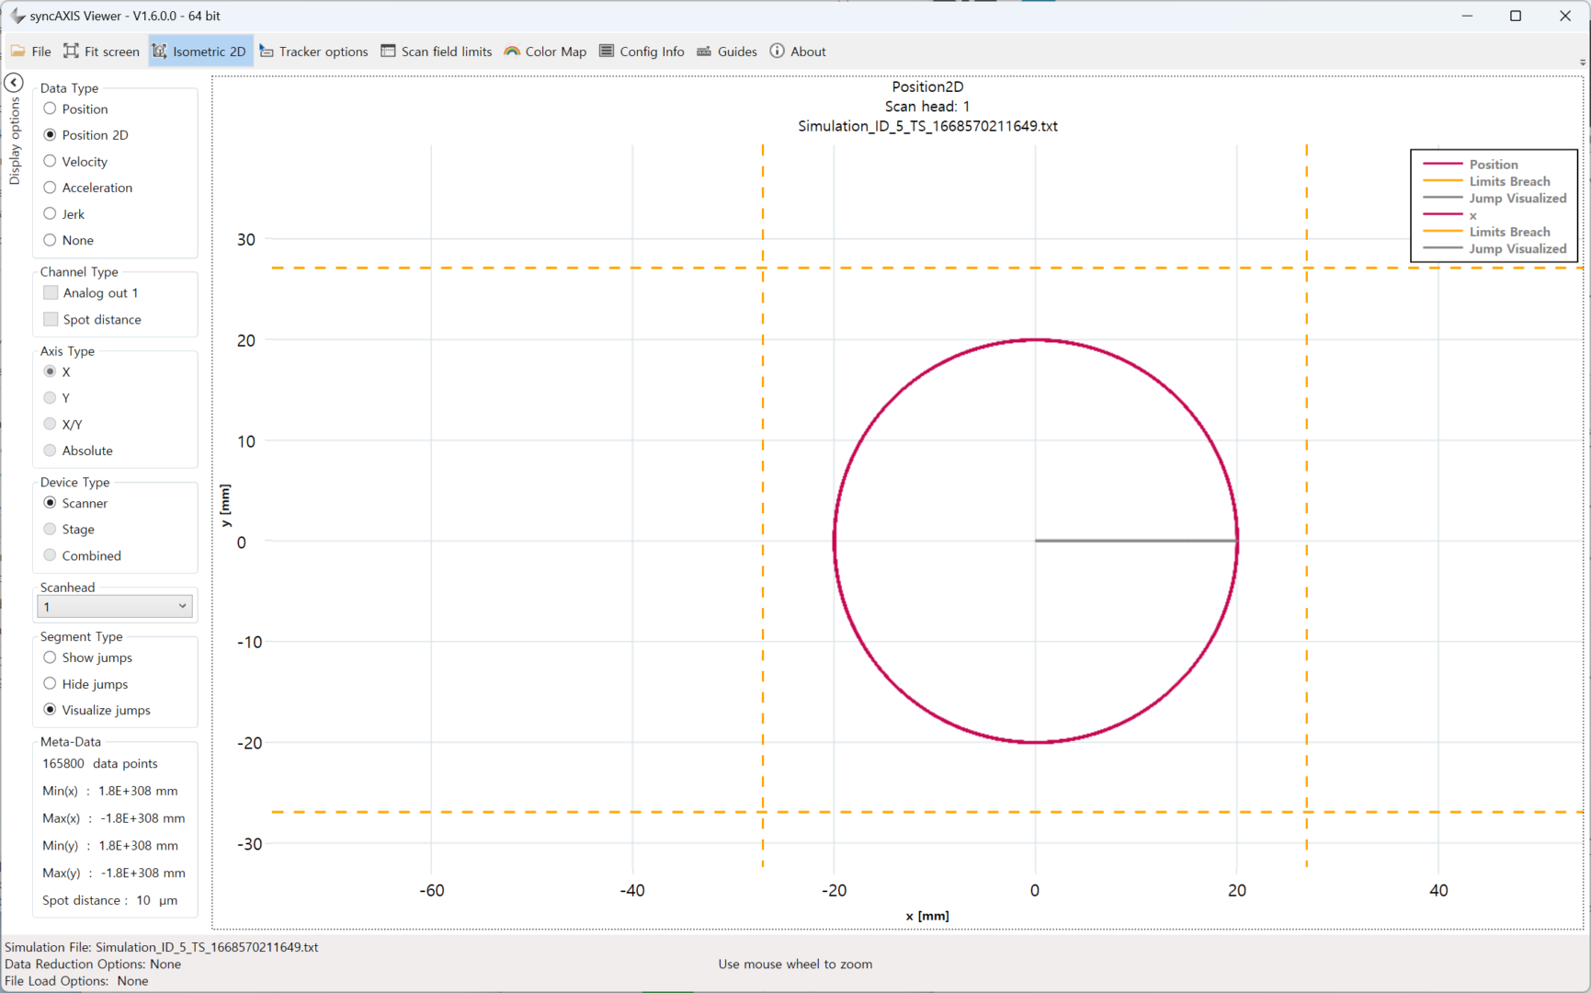Click the Color Map label
Image resolution: width=1591 pixels, height=993 pixels.
(x=556, y=51)
